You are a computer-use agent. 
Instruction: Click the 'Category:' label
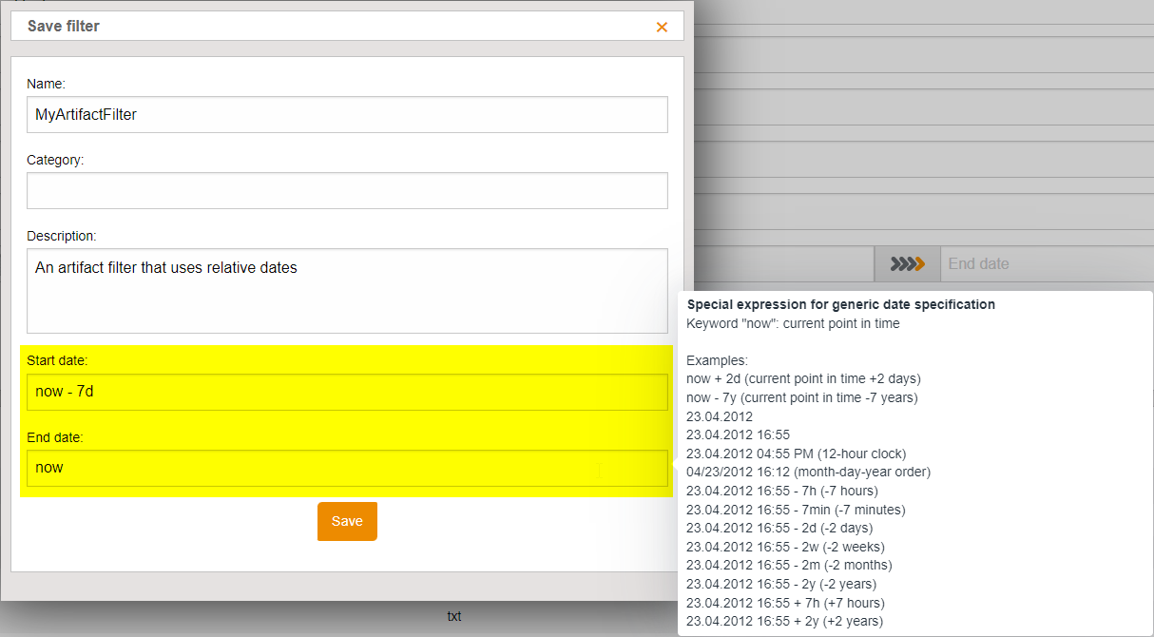[55, 160]
